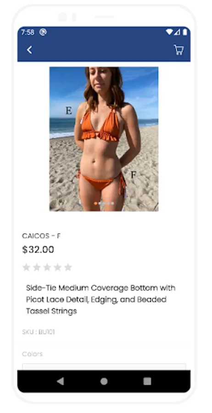Open the Colors dropdown field
Viewport: 212px width, 413px height.
(104, 367)
